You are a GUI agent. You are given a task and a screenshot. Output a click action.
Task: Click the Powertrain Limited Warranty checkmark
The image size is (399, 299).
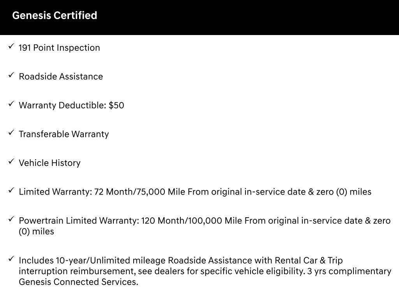pos(11,219)
